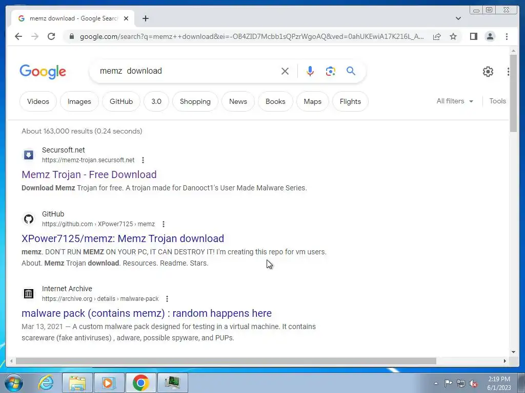Image resolution: width=525 pixels, height=393 pixels.
Task: Share this page using the share icon
Action: 437,36
